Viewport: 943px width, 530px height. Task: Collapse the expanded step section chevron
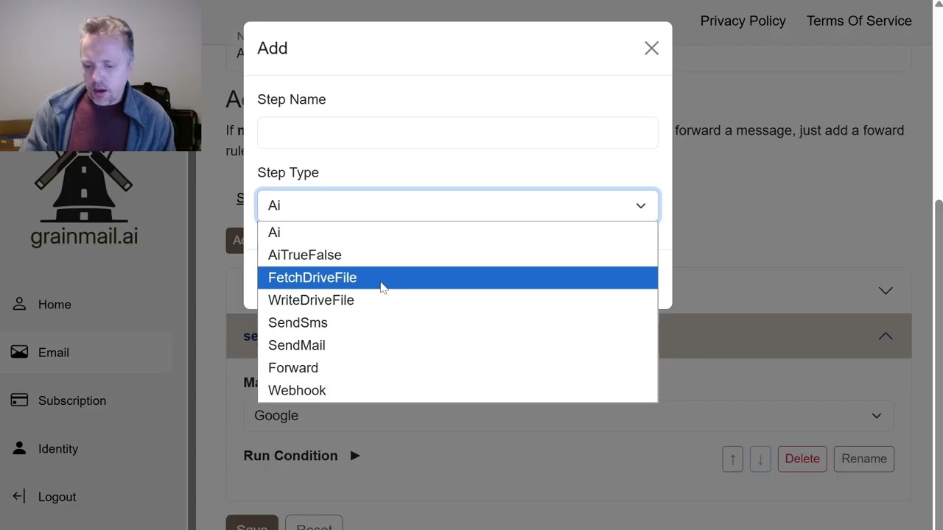886,336
